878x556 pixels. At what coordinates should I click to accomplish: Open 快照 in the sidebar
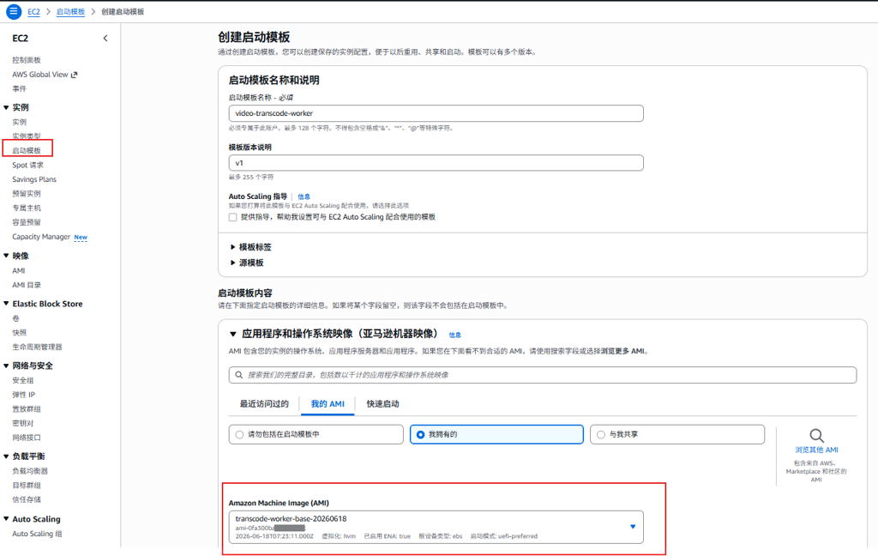[20, 333]
